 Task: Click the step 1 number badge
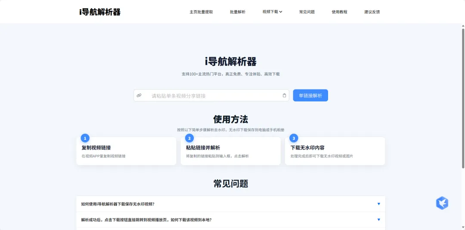(85, 138)
